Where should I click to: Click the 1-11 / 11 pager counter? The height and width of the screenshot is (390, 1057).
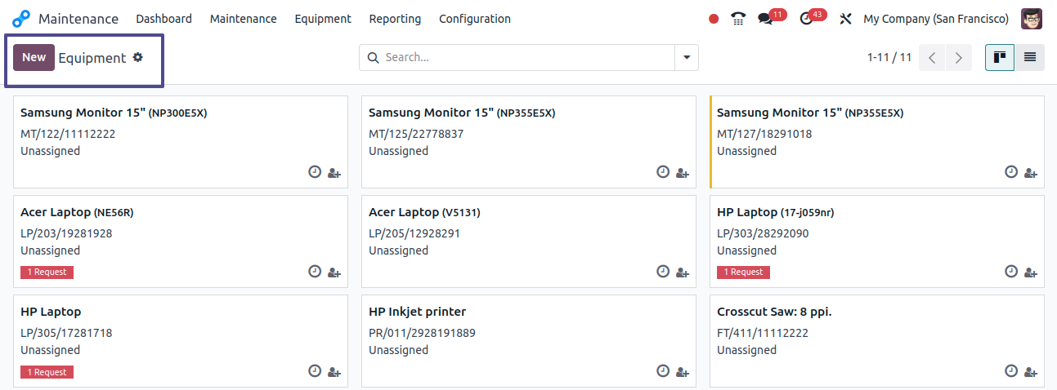point(889,58)
